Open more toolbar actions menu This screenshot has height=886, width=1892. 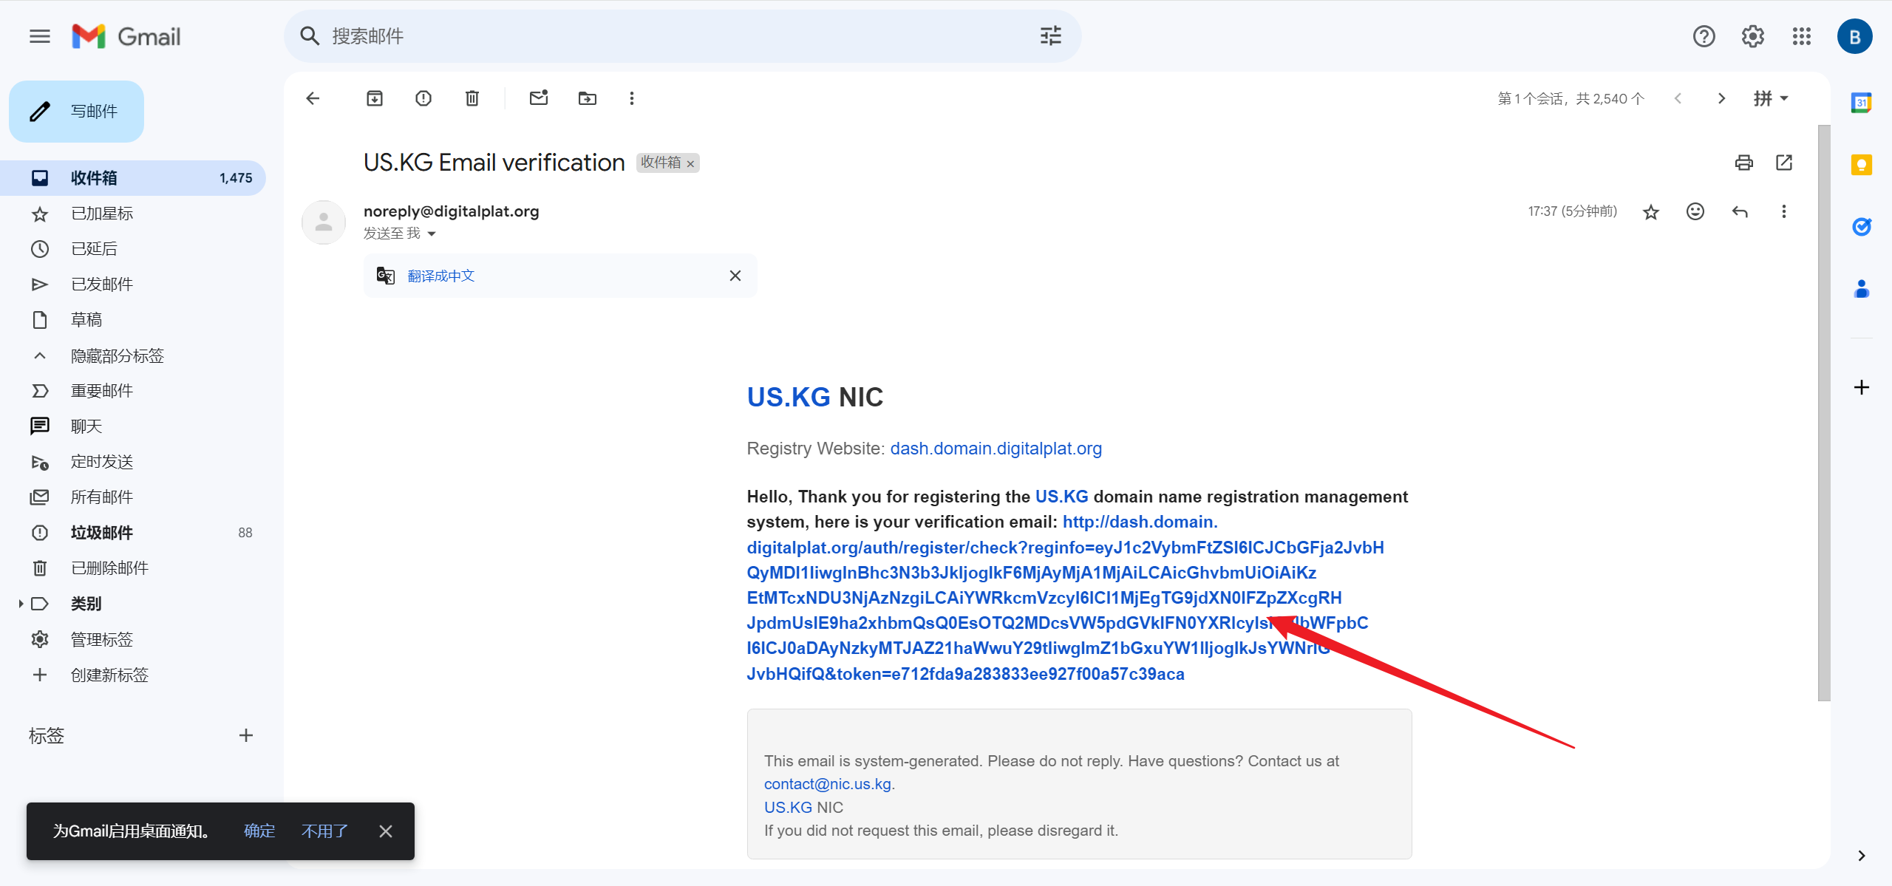(x=632, y=98)
